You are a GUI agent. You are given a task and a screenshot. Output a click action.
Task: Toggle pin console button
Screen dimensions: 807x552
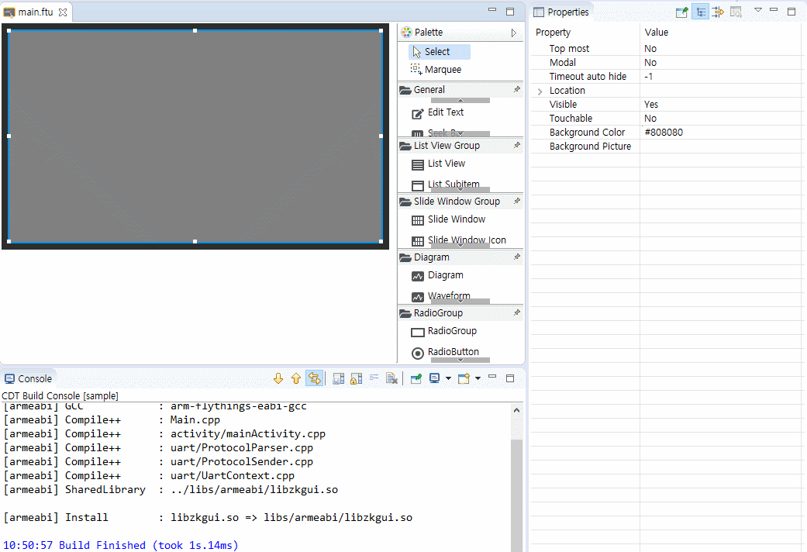(x=416, y=379)
